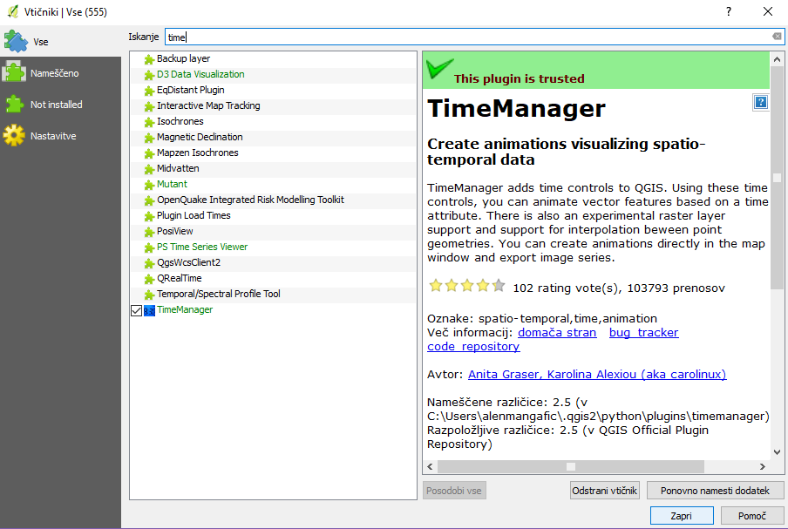Click the QgsWcsClient2 plugin icon
The width and height of the screenshot is (788, 529).
point(149,263)
